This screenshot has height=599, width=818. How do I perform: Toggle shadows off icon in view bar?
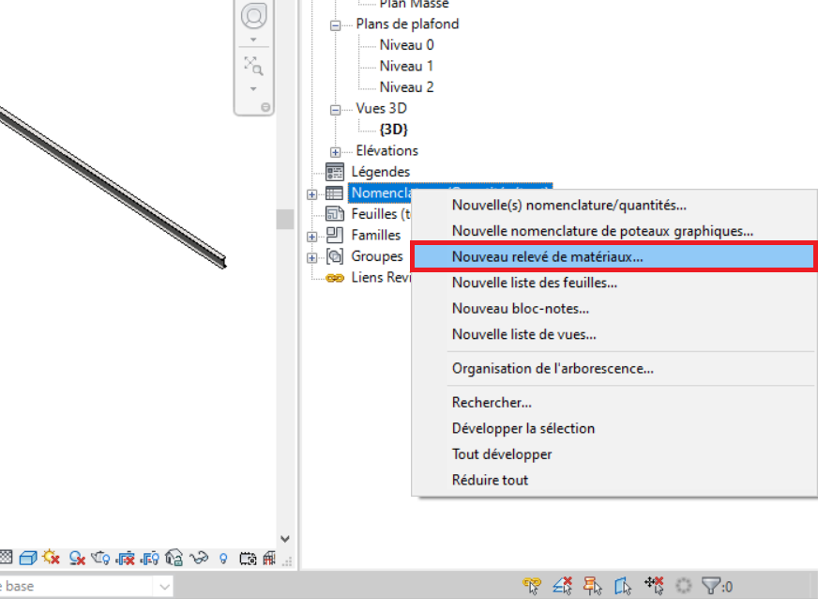tap(77, 559)
